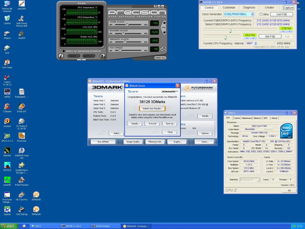The image size is (305, 229).
Task: Enable the Ultra checkbox in SetFSB
Action: (x=261, y=14)
